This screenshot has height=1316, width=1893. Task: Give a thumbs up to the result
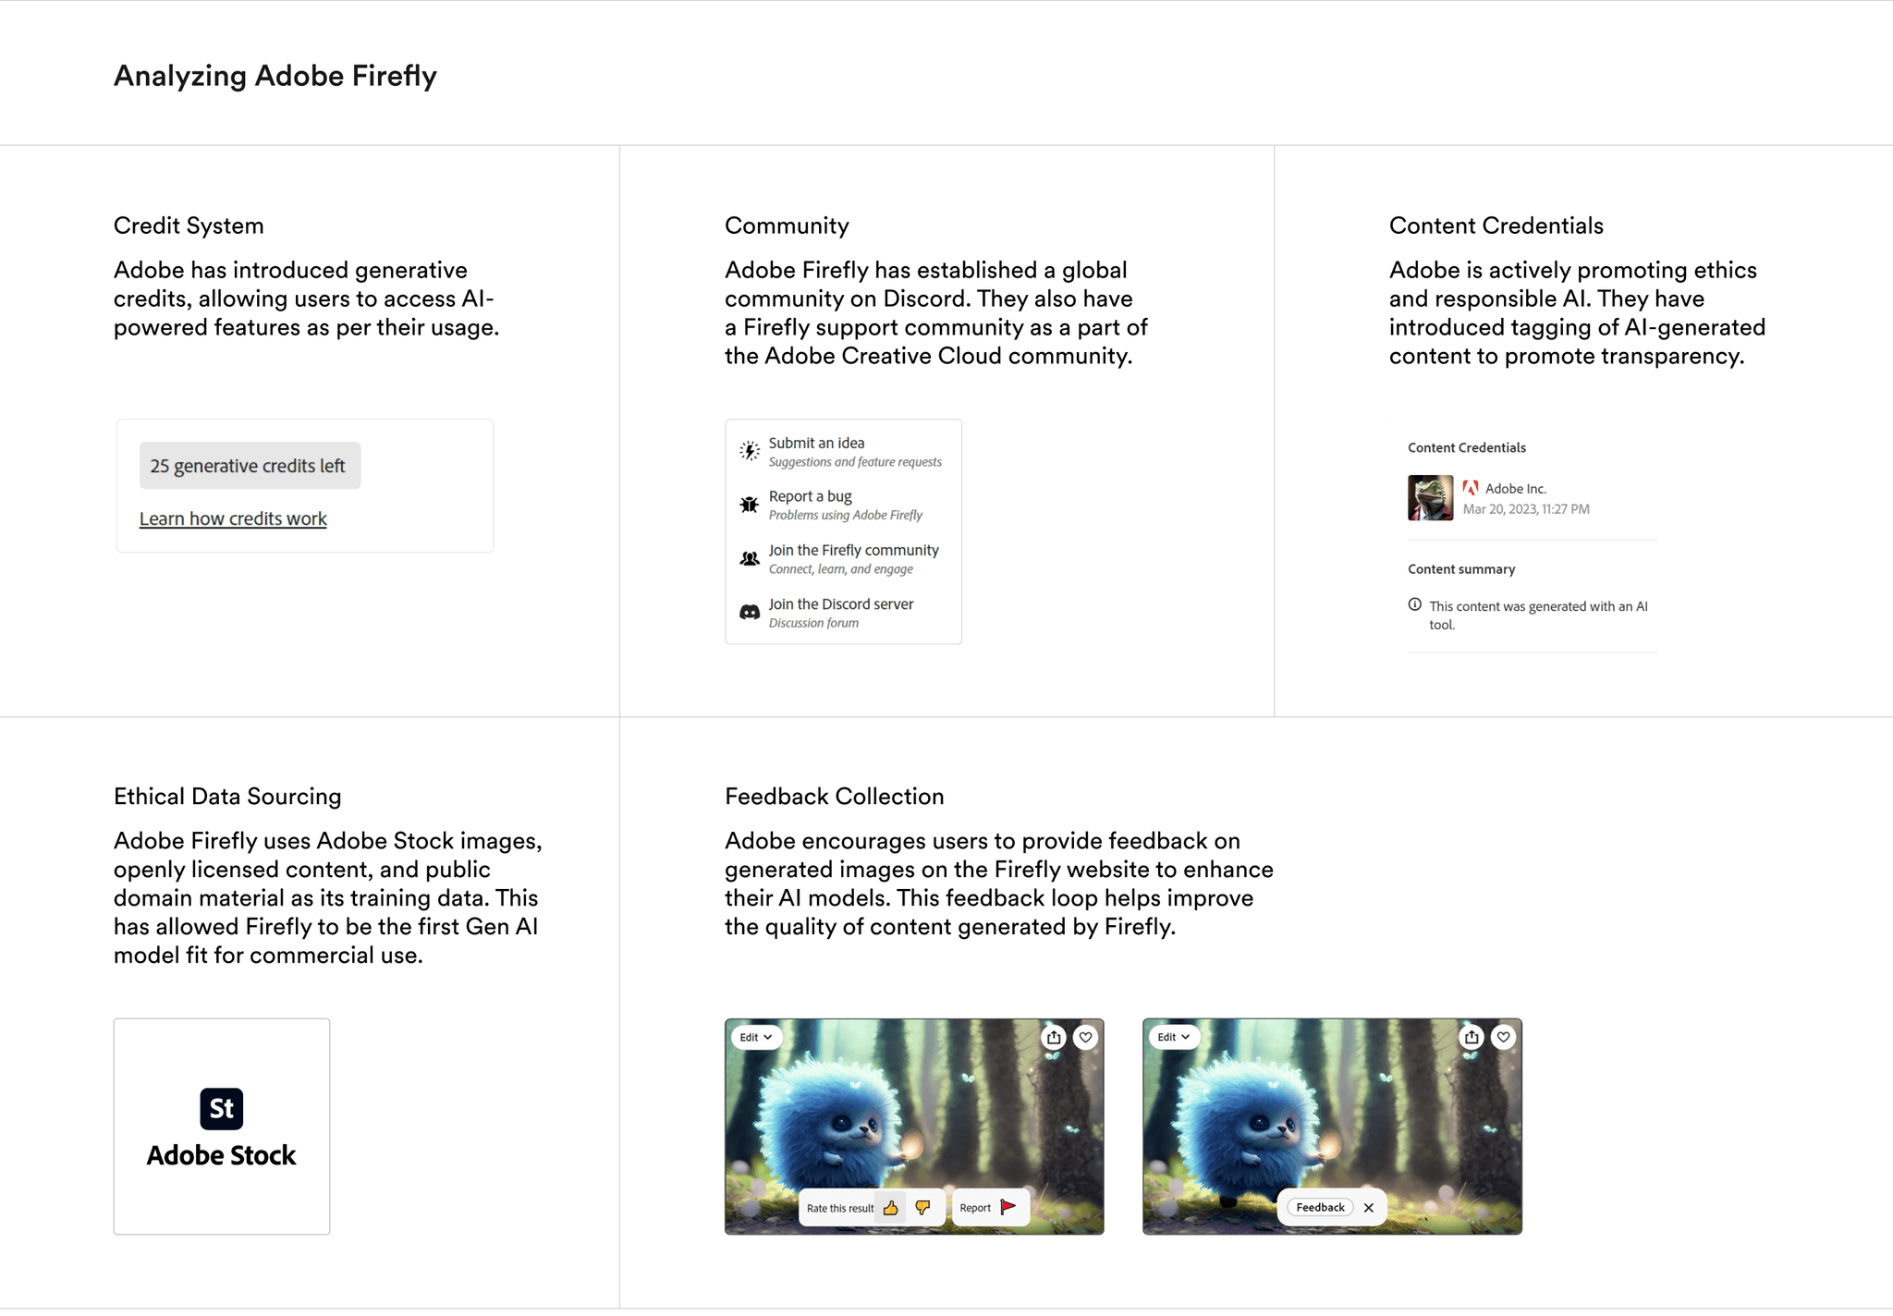(891, 1208)
